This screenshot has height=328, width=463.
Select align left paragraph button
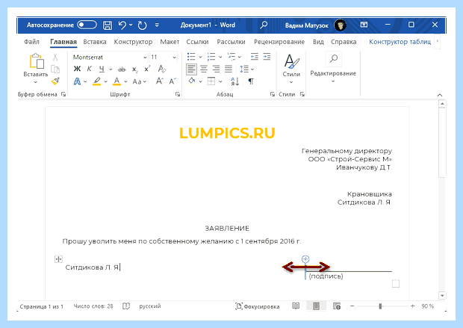coord(191,69)
